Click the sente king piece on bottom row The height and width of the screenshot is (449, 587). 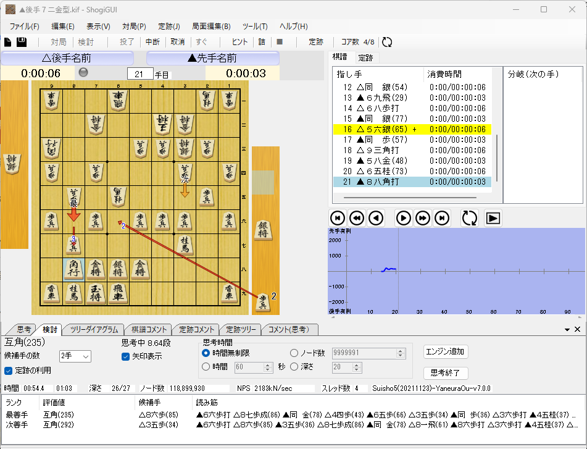pyautogui.click(x=96, y=293)
